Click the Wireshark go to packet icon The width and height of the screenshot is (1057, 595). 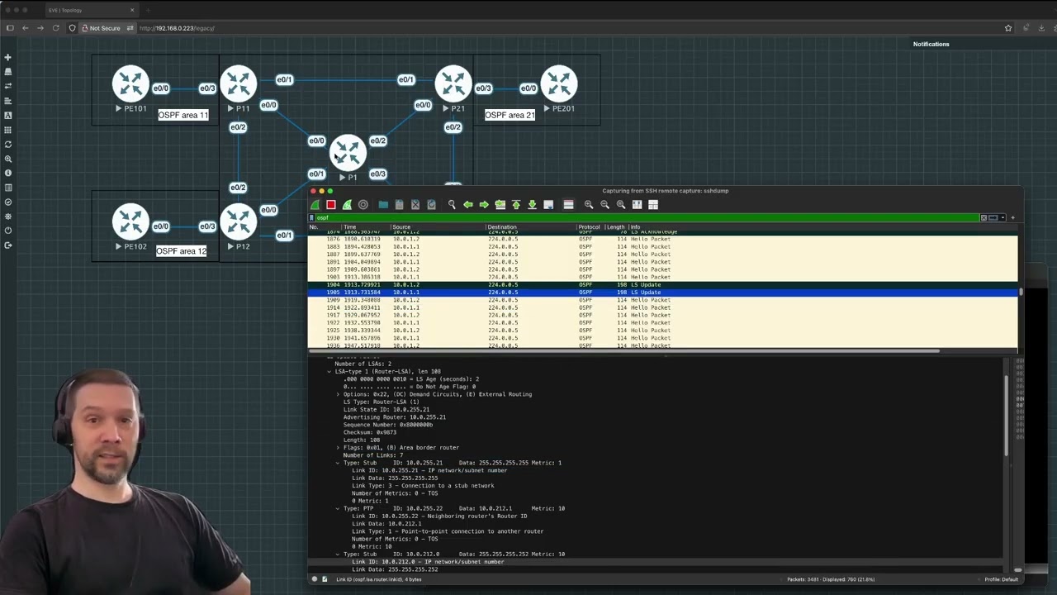pyautogui.click(x=500, y=205)
